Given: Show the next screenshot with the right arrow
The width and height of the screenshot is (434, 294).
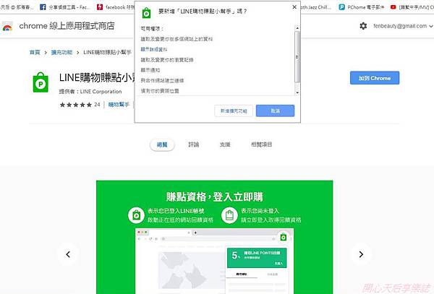Looking at the screenshot, I should pyautogui.click(x=361, y=254).
